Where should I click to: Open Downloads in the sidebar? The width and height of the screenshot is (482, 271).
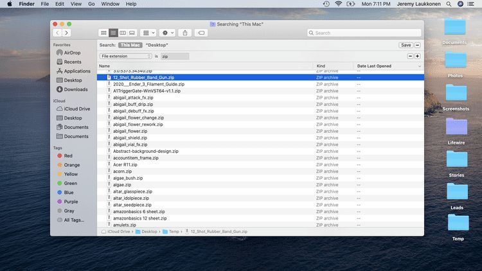(x=75, y=89)
